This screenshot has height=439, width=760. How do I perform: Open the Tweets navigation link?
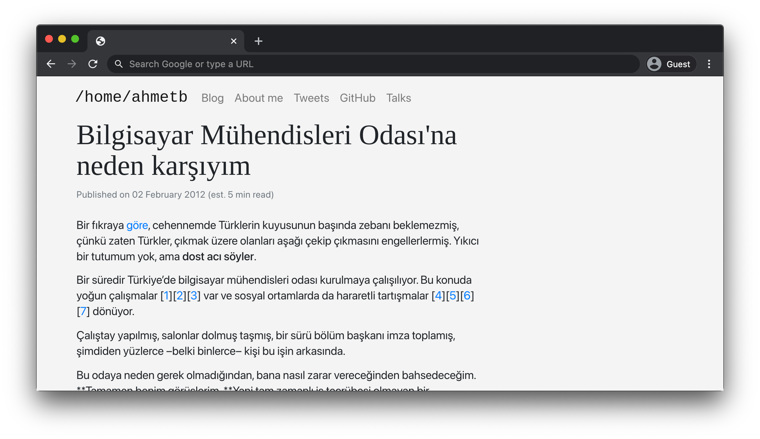[311, 98]
